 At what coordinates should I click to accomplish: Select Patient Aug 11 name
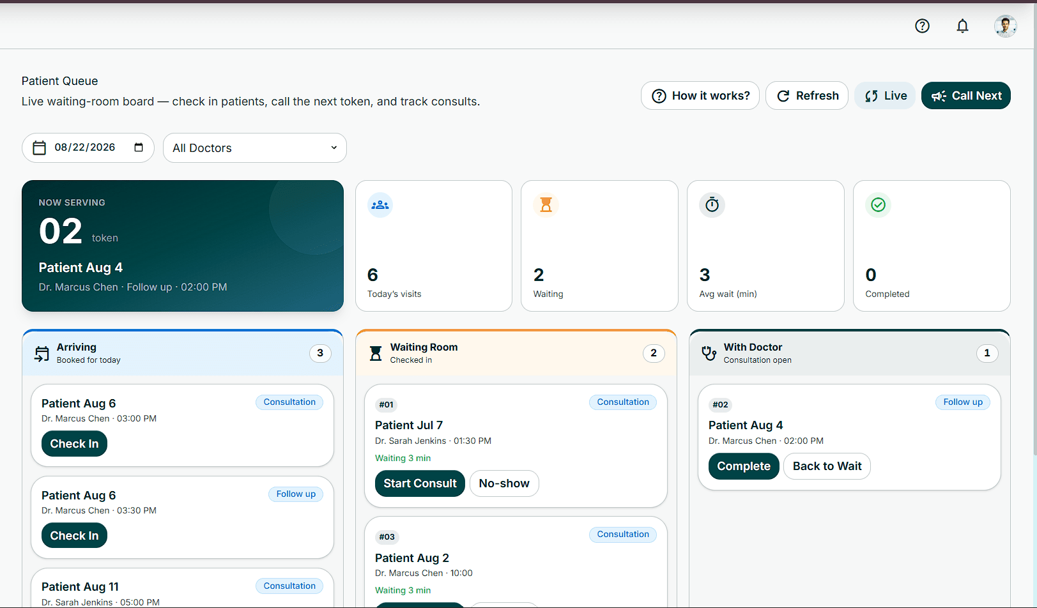click(x=80, y=587)
